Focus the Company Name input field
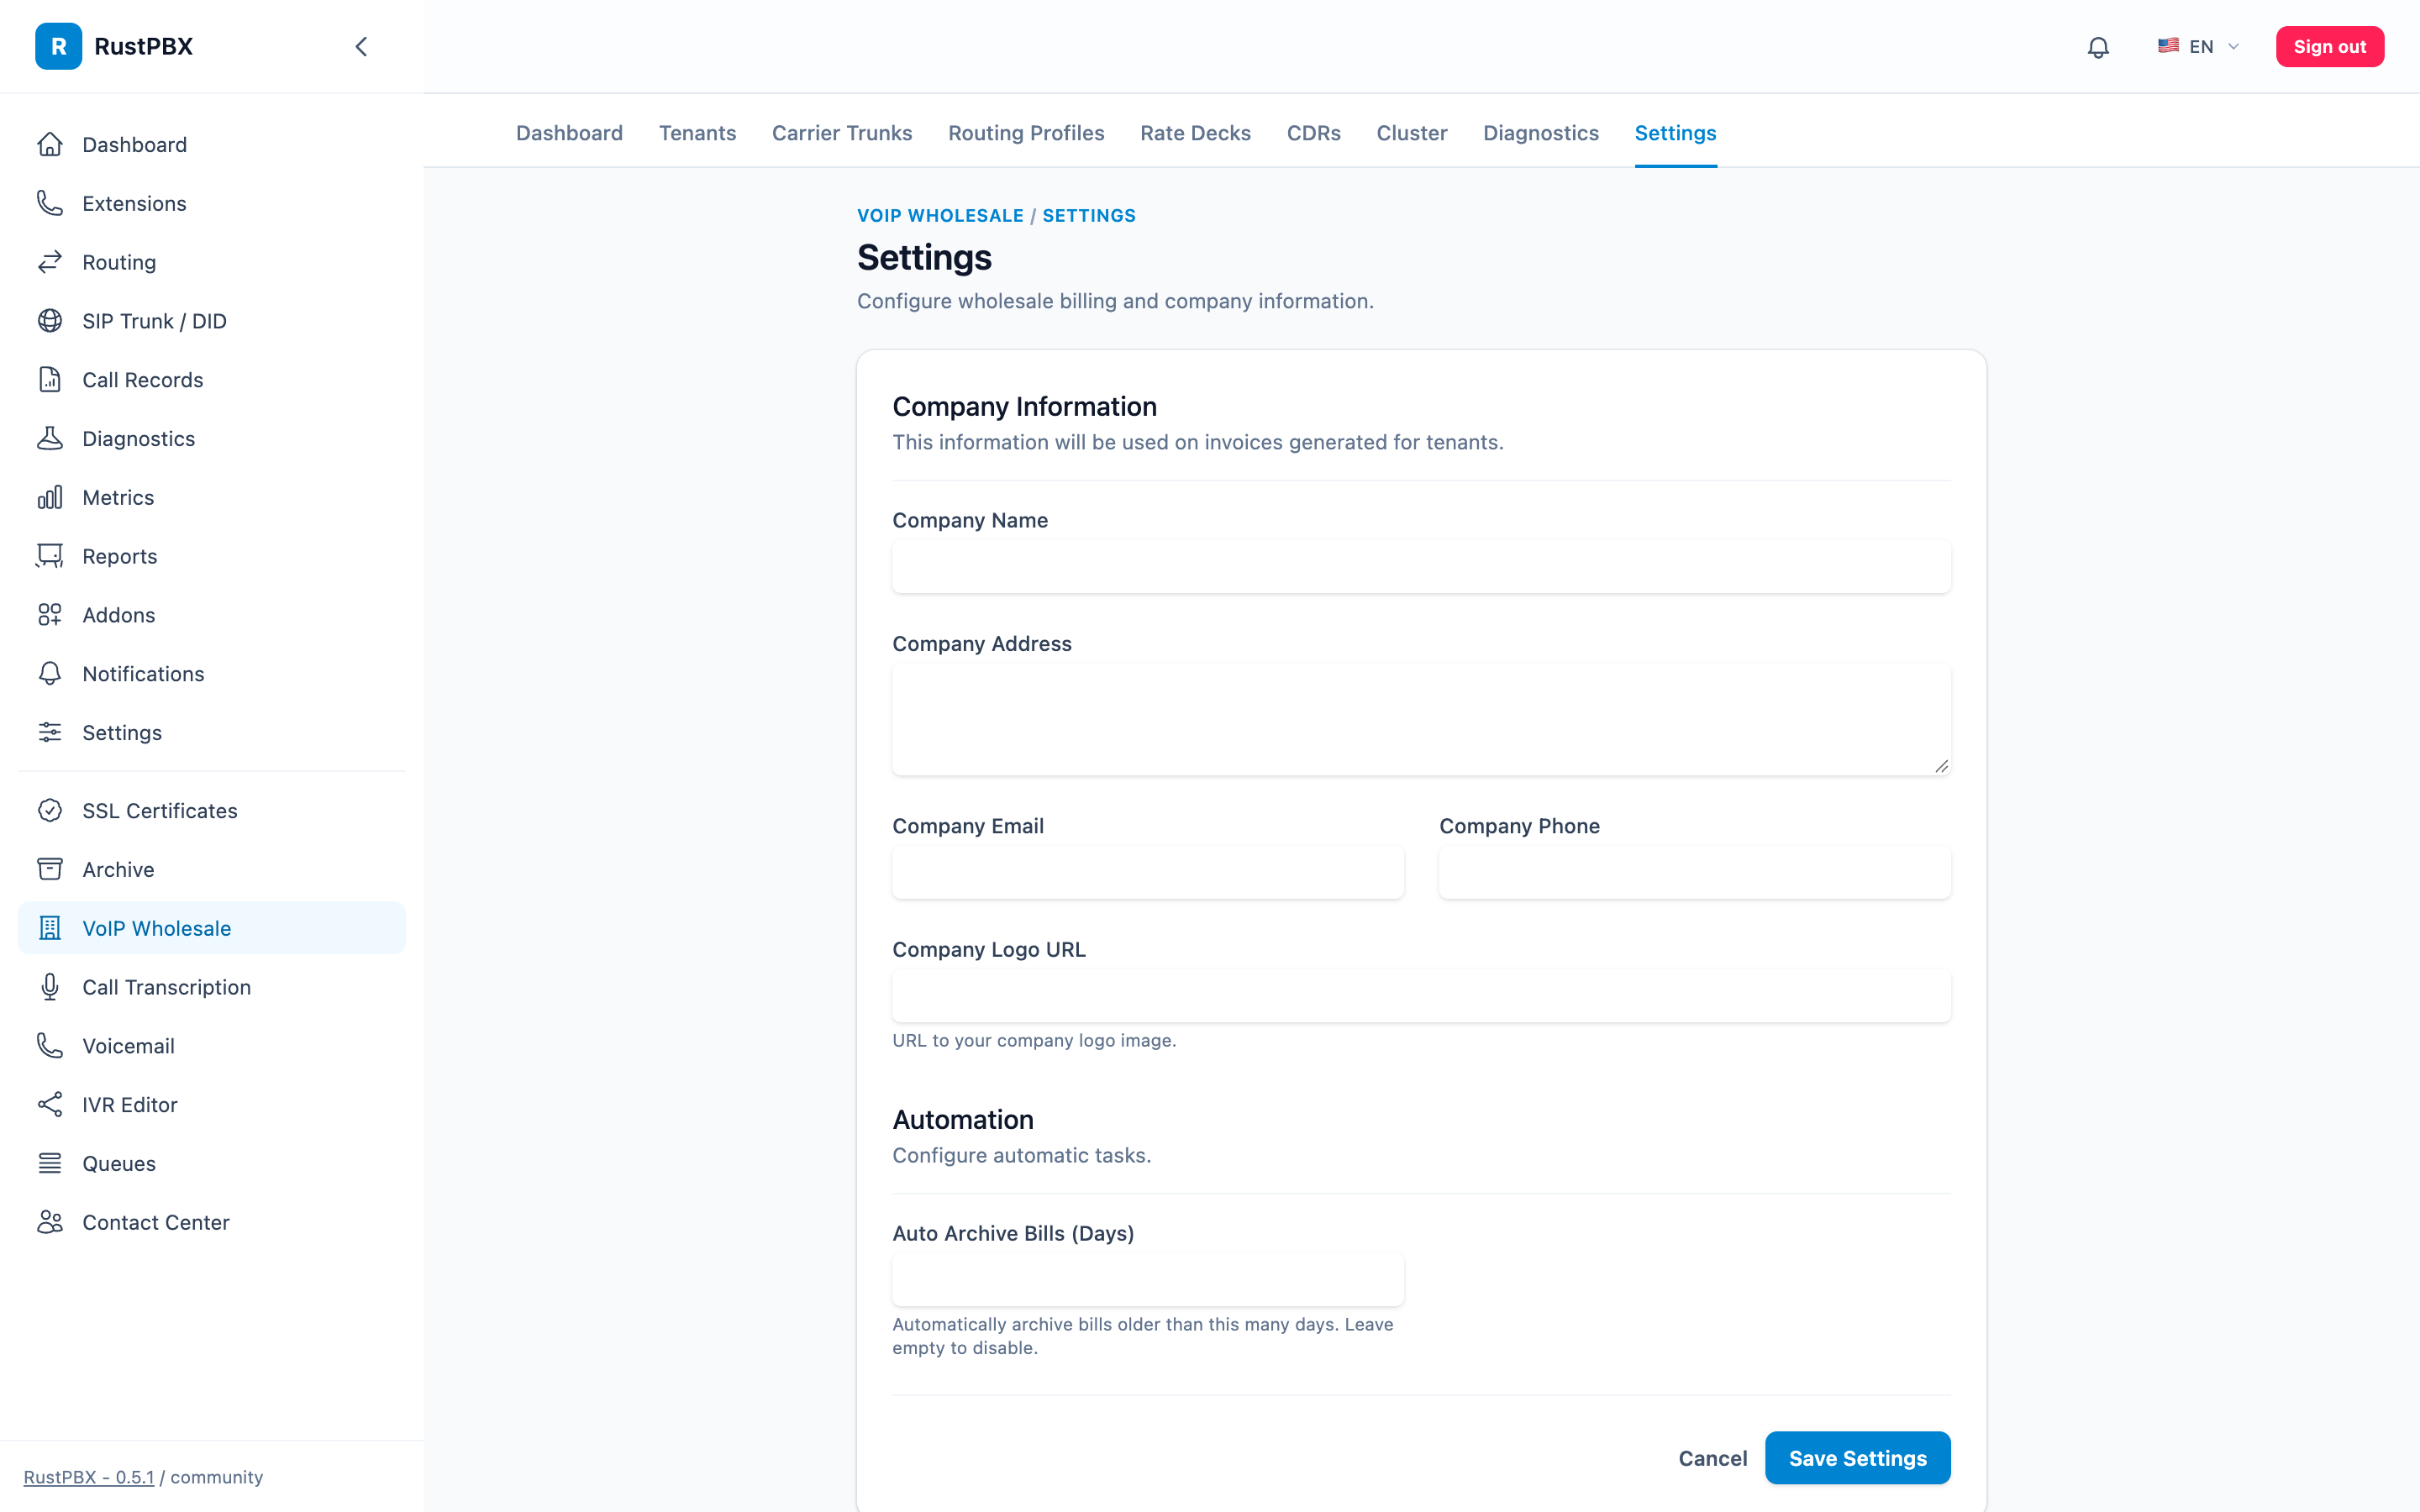This screenshot has width=2420, height=1512. click(1421, 567)
